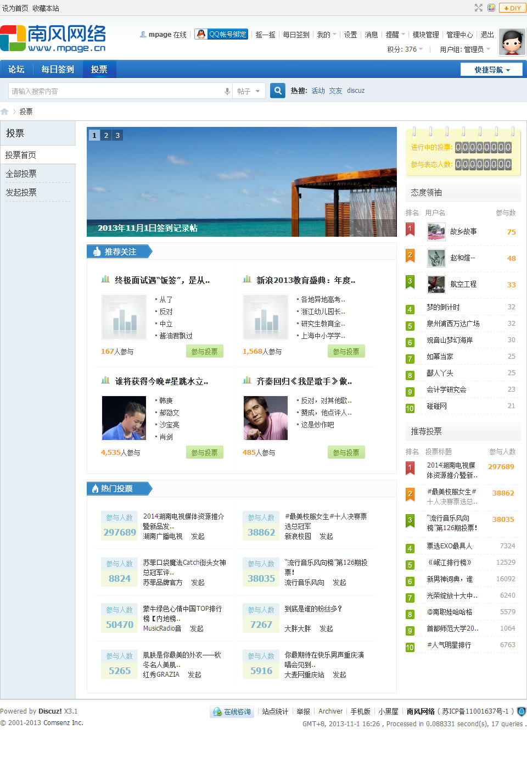Open the photo thumbnail of 谁将获得今晚 poll
Viewport: 527px width, 757px height.
[124, 418]
